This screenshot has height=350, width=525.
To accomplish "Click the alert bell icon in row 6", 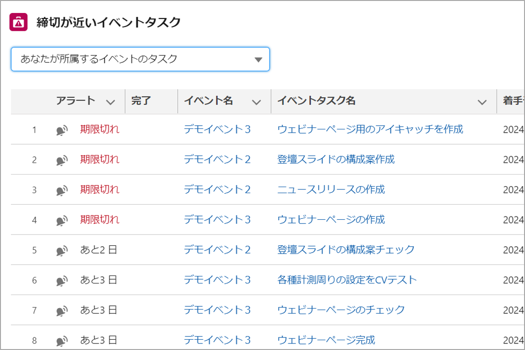I will 61,281.
